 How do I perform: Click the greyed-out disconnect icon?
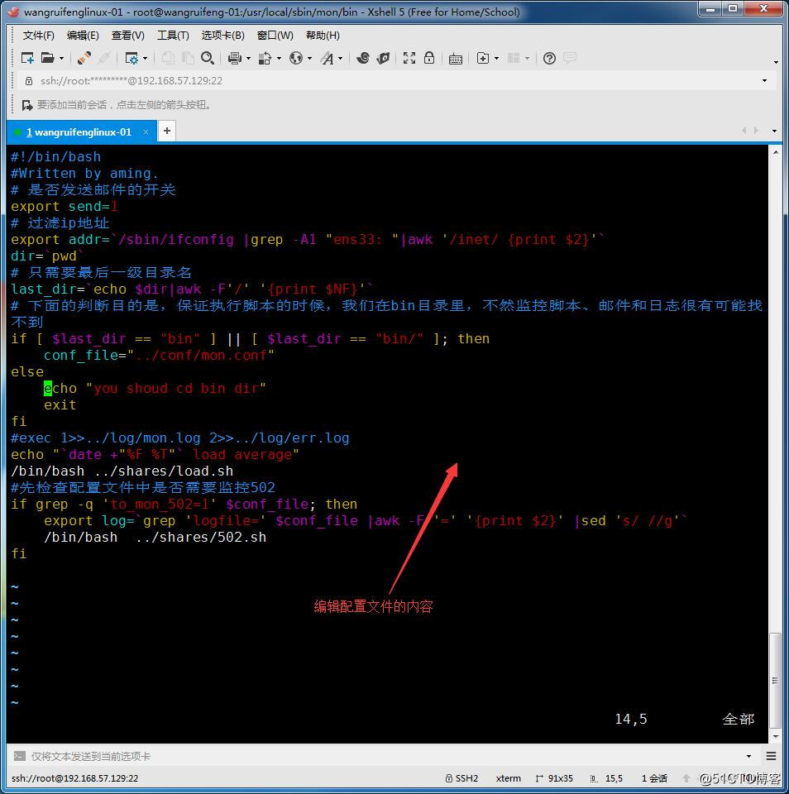104,58
